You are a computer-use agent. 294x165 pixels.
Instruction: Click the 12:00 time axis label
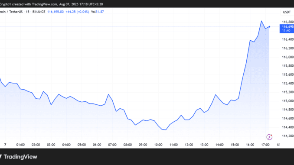click(189, 145)
